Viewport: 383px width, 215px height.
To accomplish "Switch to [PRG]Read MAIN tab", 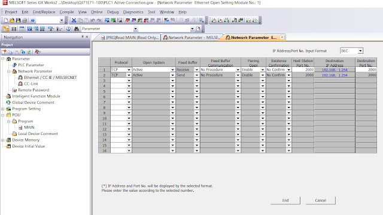I will [130, 38].
